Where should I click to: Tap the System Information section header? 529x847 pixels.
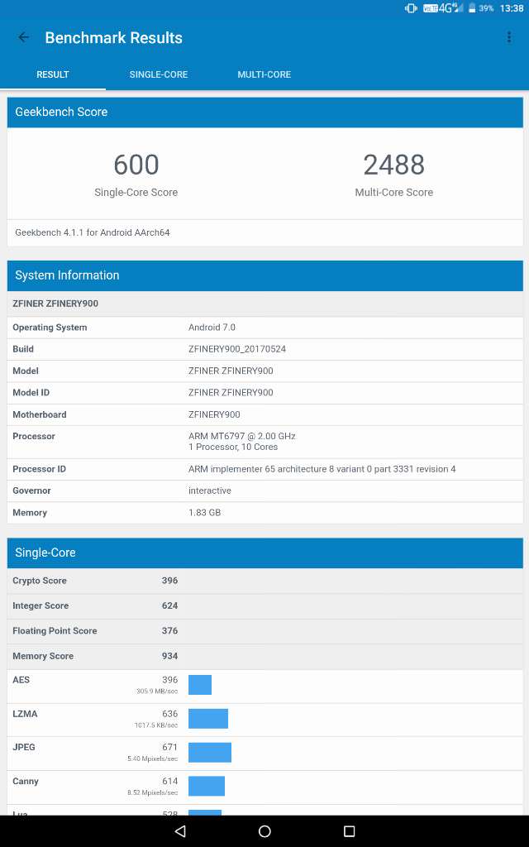[x=265, y=275]
